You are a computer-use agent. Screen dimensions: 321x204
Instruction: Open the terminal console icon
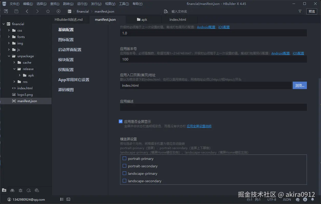pos(69,199)
